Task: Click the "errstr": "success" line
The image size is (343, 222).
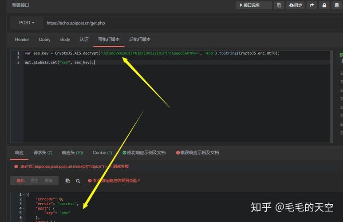Action: (57, 204)
